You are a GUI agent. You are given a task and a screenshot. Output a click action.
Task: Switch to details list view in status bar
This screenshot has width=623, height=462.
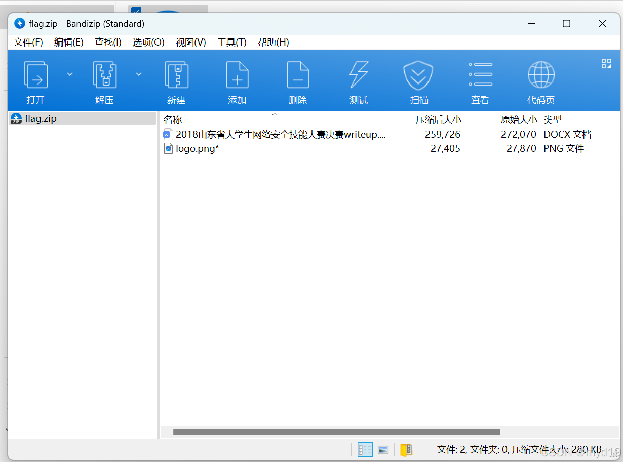click(x=365, y=449)
